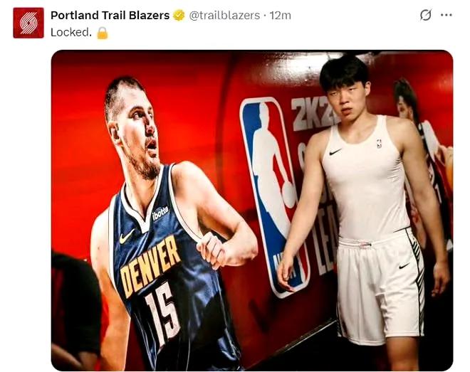Open the Trail Blazers profile avatar
470x372 pixels.
click(28, 23)
